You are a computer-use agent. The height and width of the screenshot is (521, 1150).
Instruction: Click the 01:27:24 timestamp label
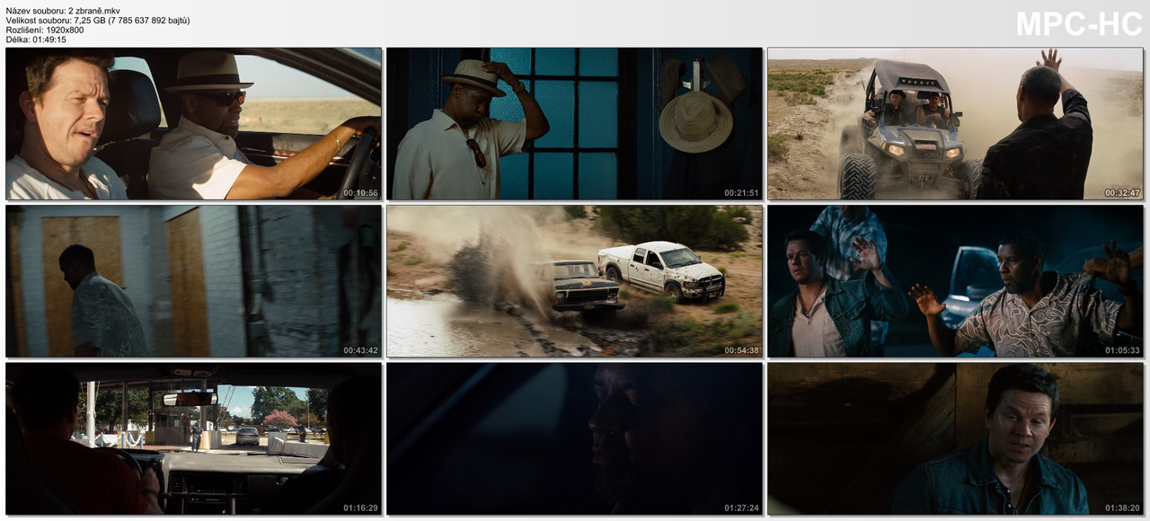[x=742, y=508]
